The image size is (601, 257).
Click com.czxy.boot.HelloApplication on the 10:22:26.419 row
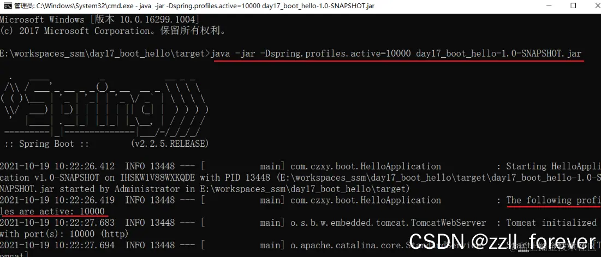366,200
